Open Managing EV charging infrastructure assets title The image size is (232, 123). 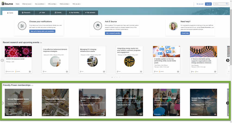pyautogui.click(x=88, y=50)
